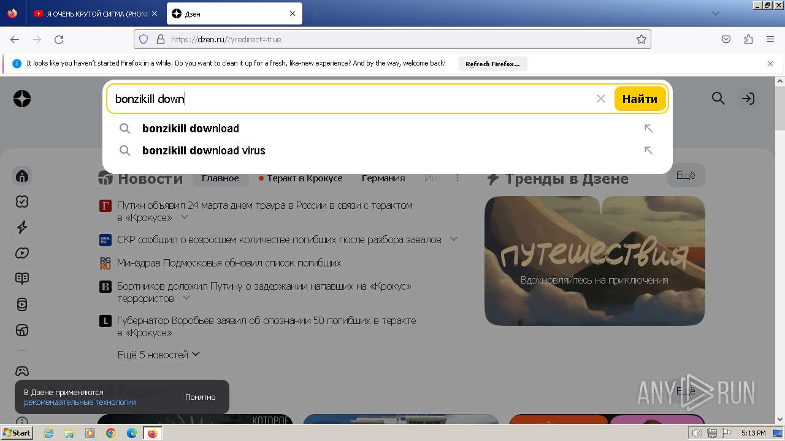Open the Dzen home sidebar icon
Screen dimensions: 785x441
click(x=22, y=176)
